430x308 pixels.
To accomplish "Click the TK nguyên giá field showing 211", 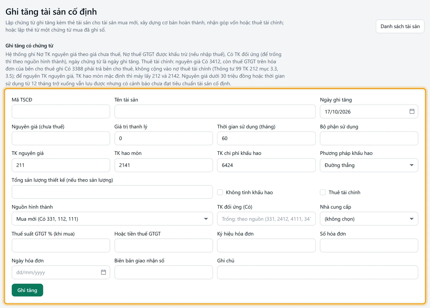I will click(x=61, y=165).
